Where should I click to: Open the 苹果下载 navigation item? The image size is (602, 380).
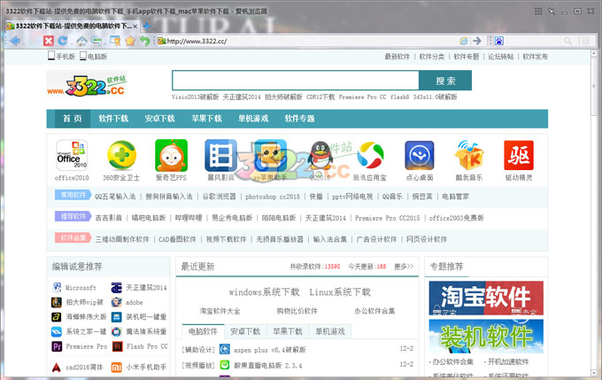[x=206, y=119]
